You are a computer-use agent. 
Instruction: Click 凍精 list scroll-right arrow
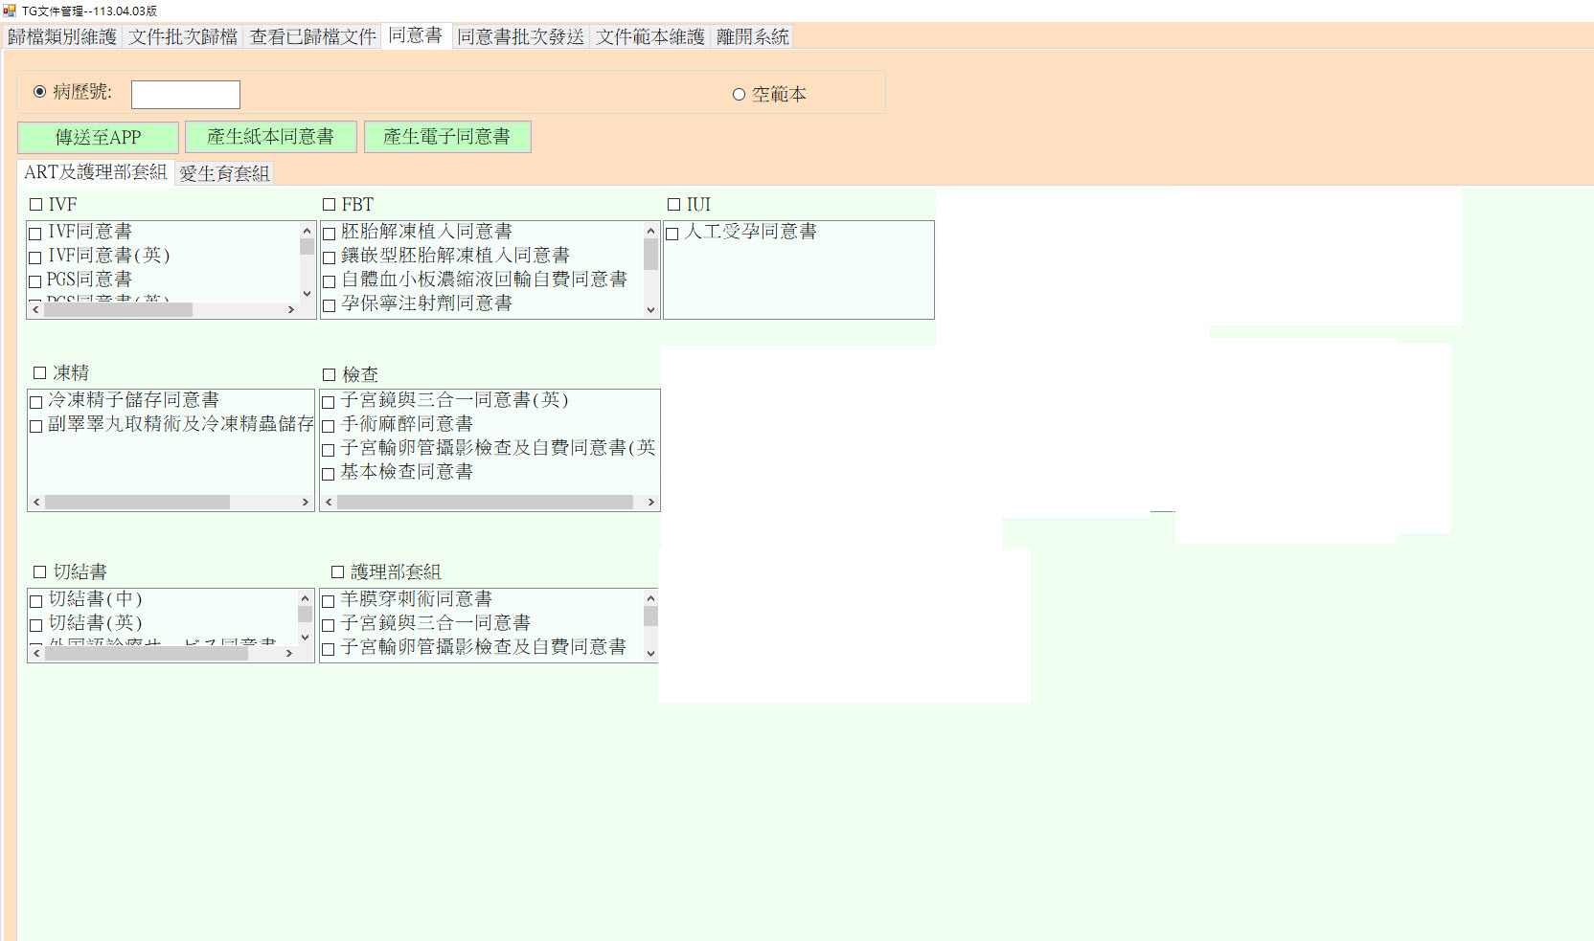tap(306, 502)
